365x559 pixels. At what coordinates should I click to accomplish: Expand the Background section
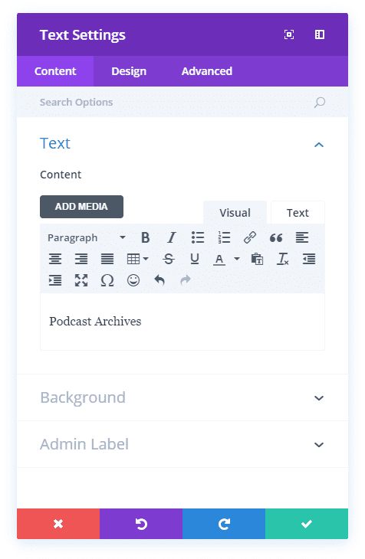[x=182, y=397]
